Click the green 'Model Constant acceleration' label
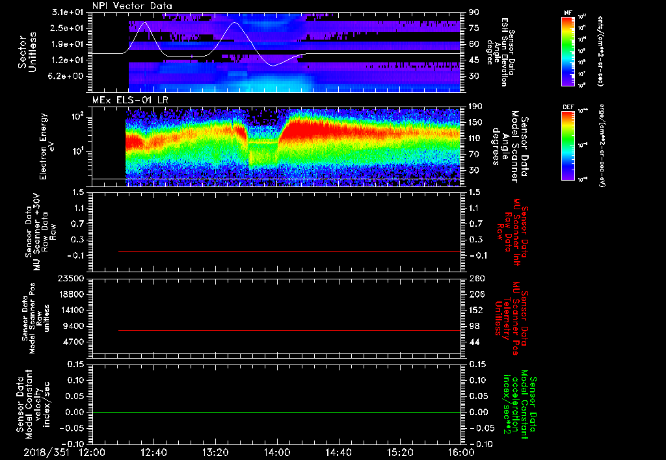This screenshot has width=666, height=460. [519, 405]
